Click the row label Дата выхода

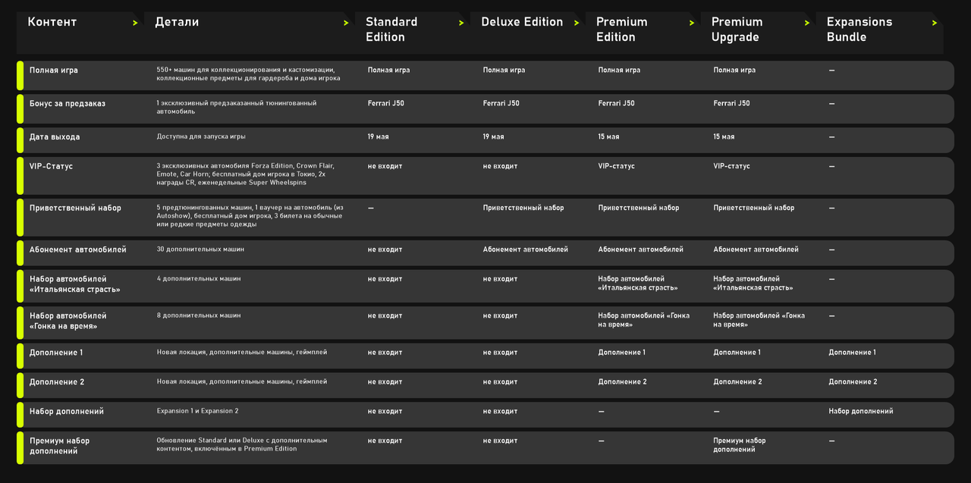(x=55, y=136)
